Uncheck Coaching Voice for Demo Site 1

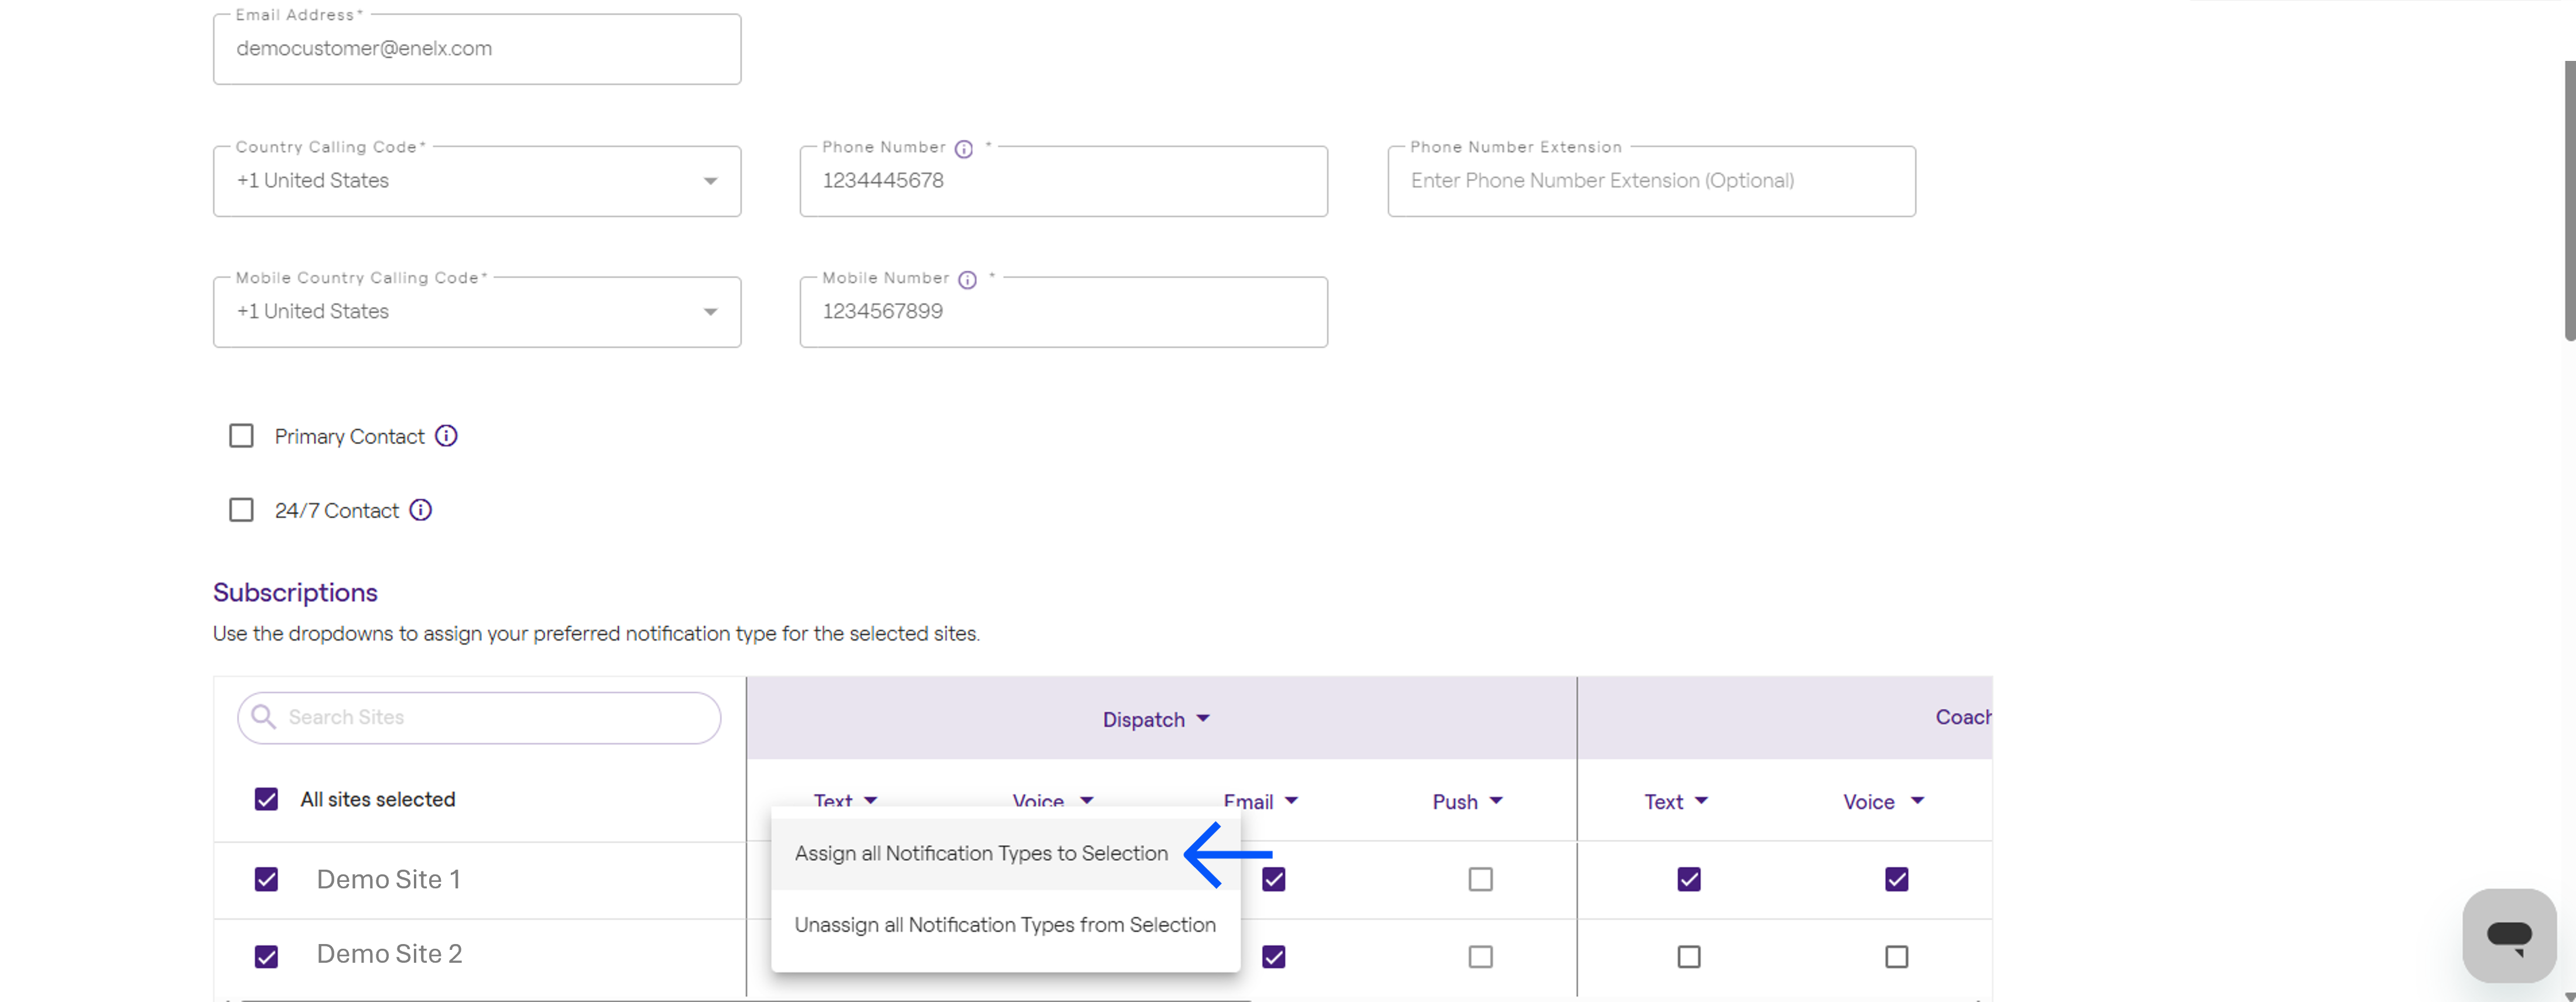(x=1896, y=879)
